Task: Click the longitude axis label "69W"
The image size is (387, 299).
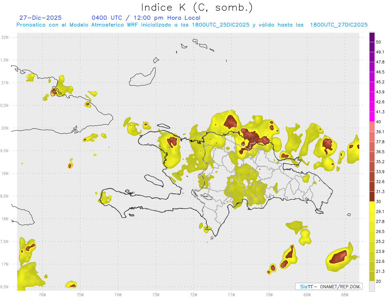Action: click(x=307, y=294)
